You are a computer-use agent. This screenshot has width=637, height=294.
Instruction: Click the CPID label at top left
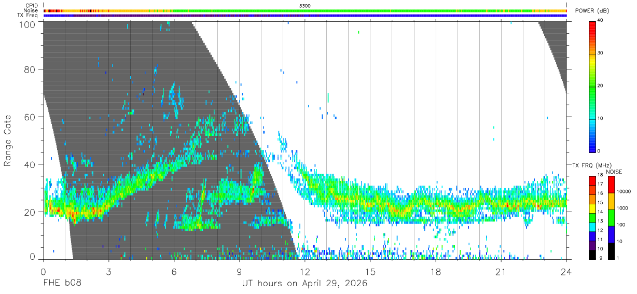click(x=31, y=5)
